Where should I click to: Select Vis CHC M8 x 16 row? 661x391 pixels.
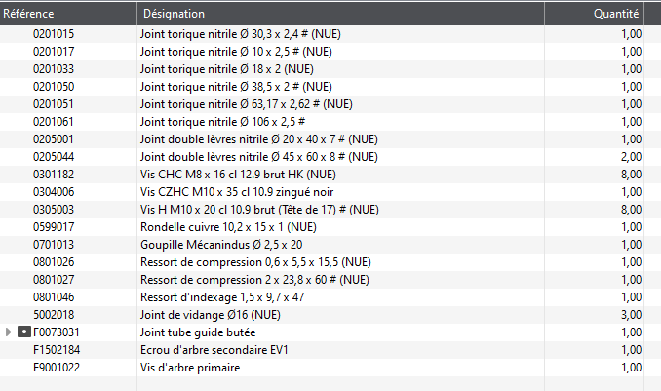coord(322,175)
